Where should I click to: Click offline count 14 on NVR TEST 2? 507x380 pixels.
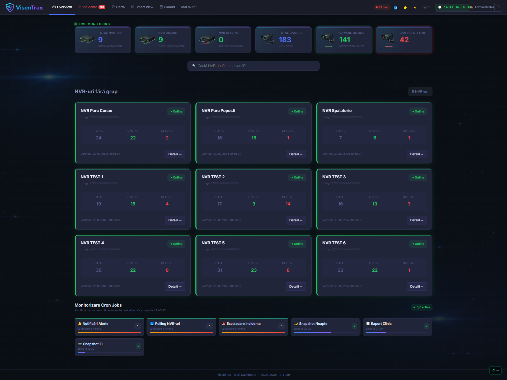[288, 204]
